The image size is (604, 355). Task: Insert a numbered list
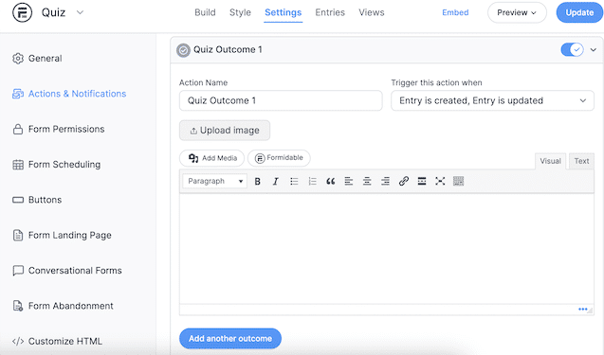312,181
